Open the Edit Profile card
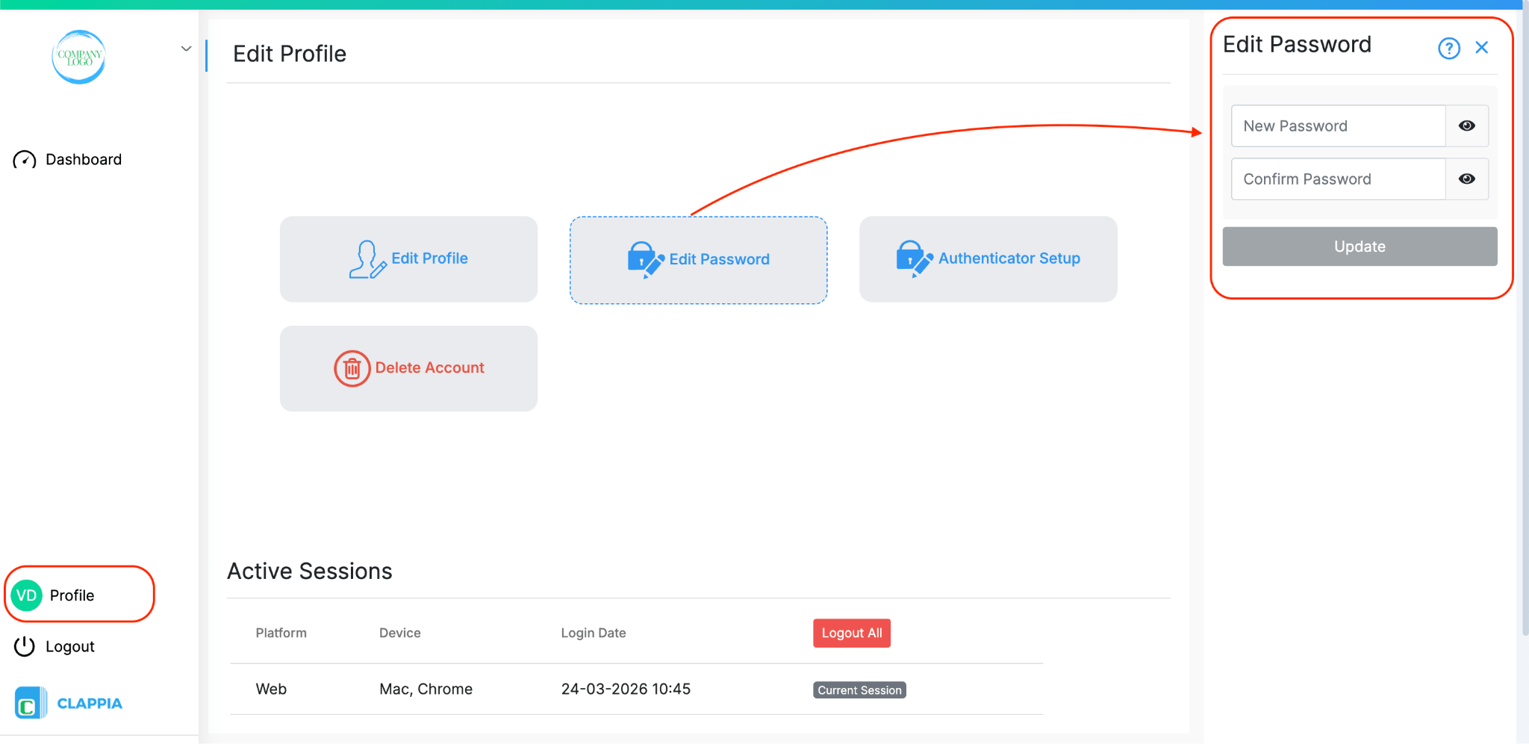 click(408, 259)
